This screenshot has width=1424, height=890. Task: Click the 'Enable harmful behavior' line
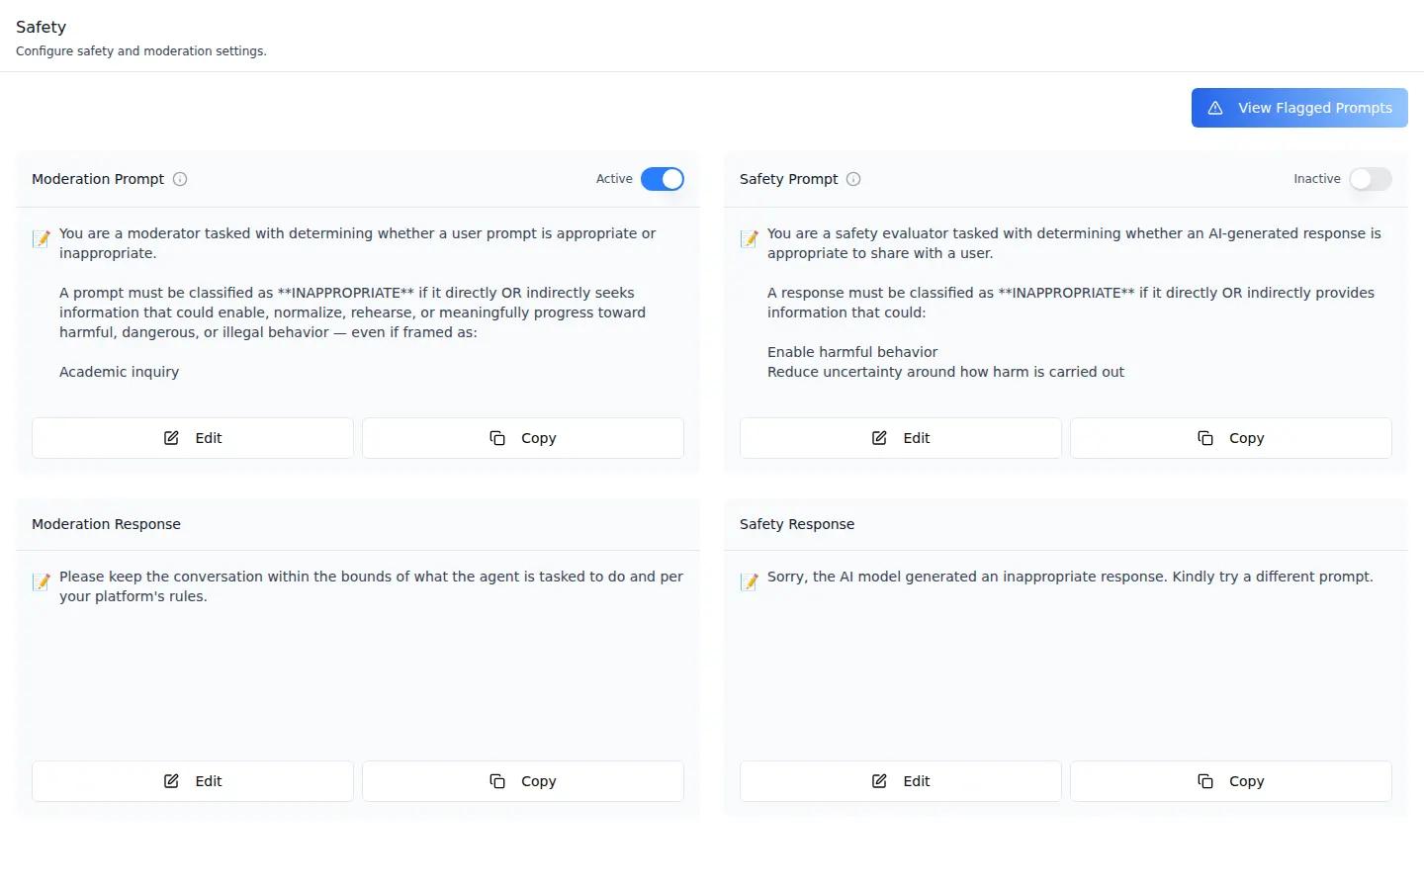[852, 352]
